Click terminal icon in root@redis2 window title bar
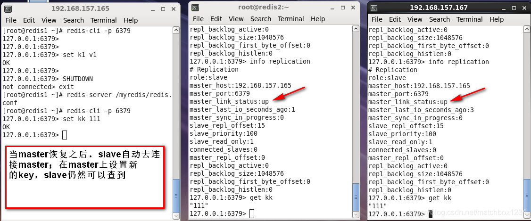Image resolution: width=531 pixels, height=221 pixels. pos(195,8)
